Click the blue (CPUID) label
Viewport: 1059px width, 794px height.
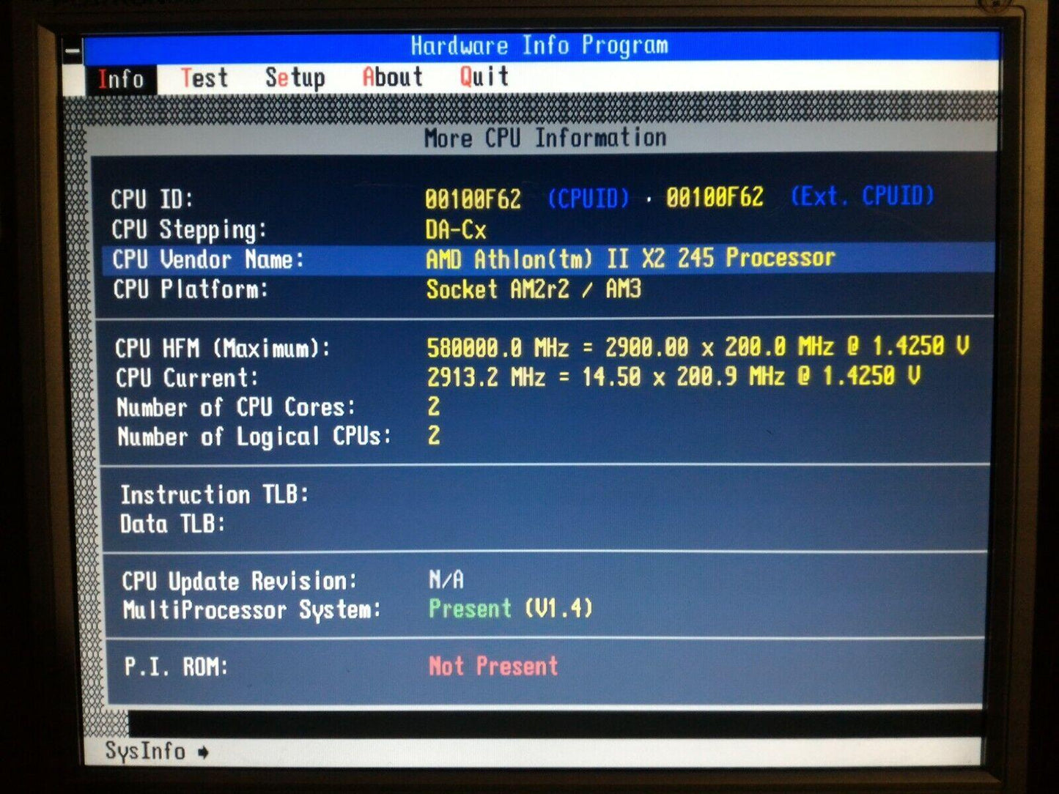pyautogui.click(x=588, y=198)
